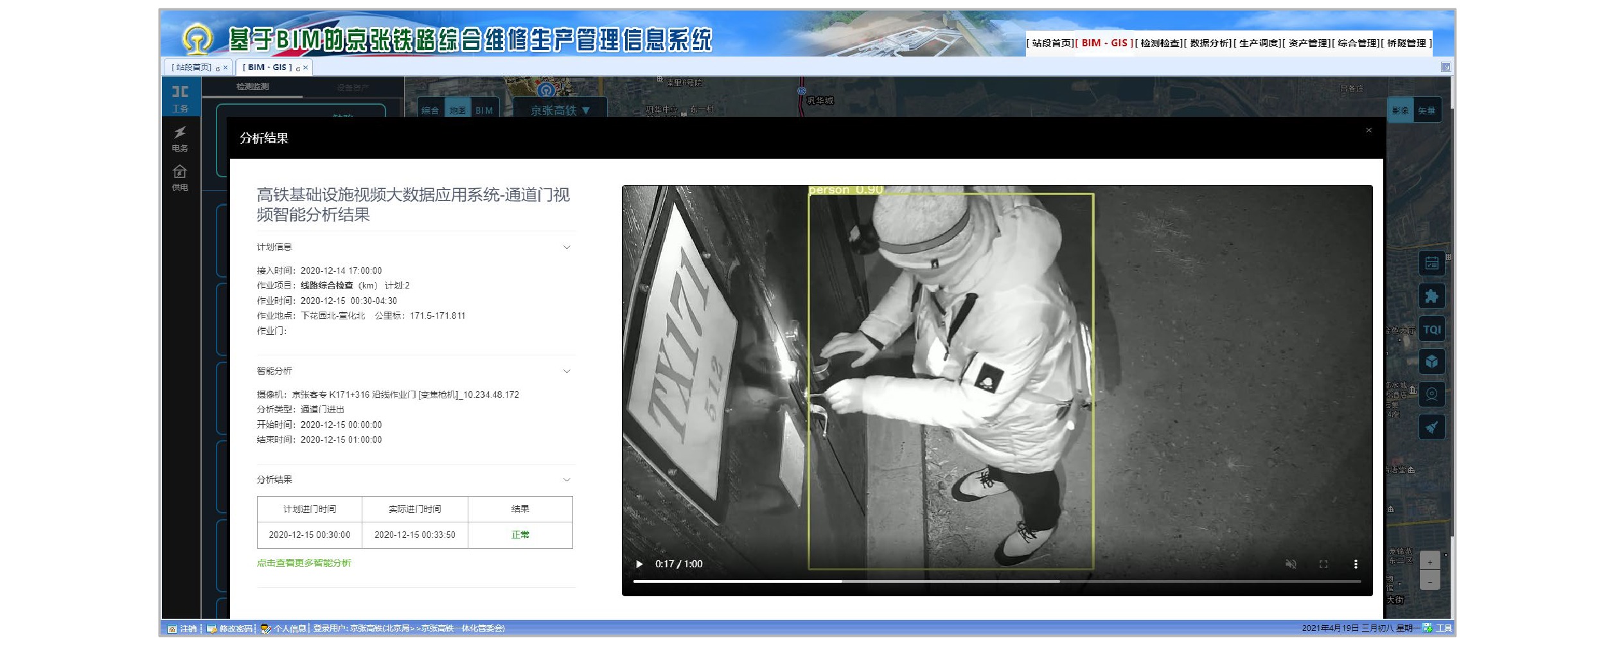The width and height of the screenshot is (1619, 647).
Task: Open video more options menu
Action: pos(1356,564)
